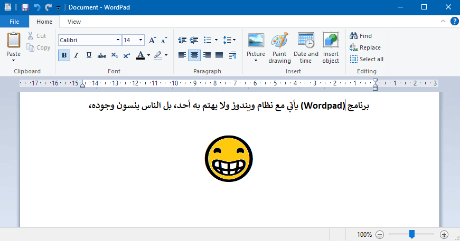
Task: Undo the last action in title bar
Action: tap(37, 7)
